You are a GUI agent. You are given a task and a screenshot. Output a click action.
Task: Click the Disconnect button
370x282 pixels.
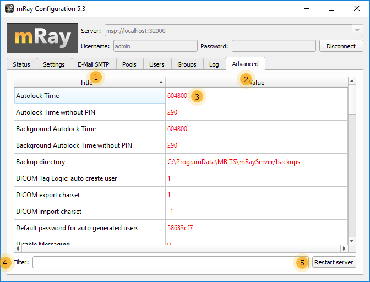pyautogui.click(x=341, y=46)
